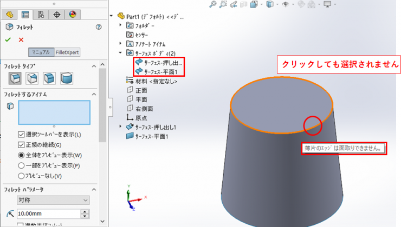
Task: Click Previous View toolbar icon
Action: 234,4
